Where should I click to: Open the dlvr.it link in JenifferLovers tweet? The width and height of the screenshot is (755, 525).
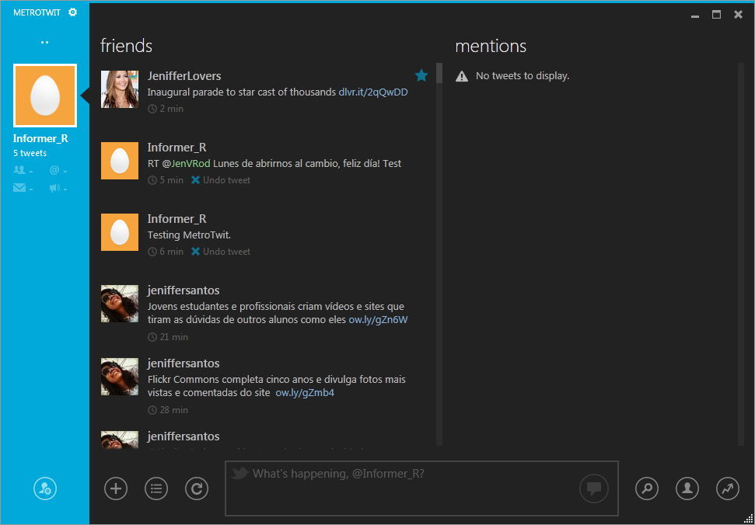coord(372,92)
